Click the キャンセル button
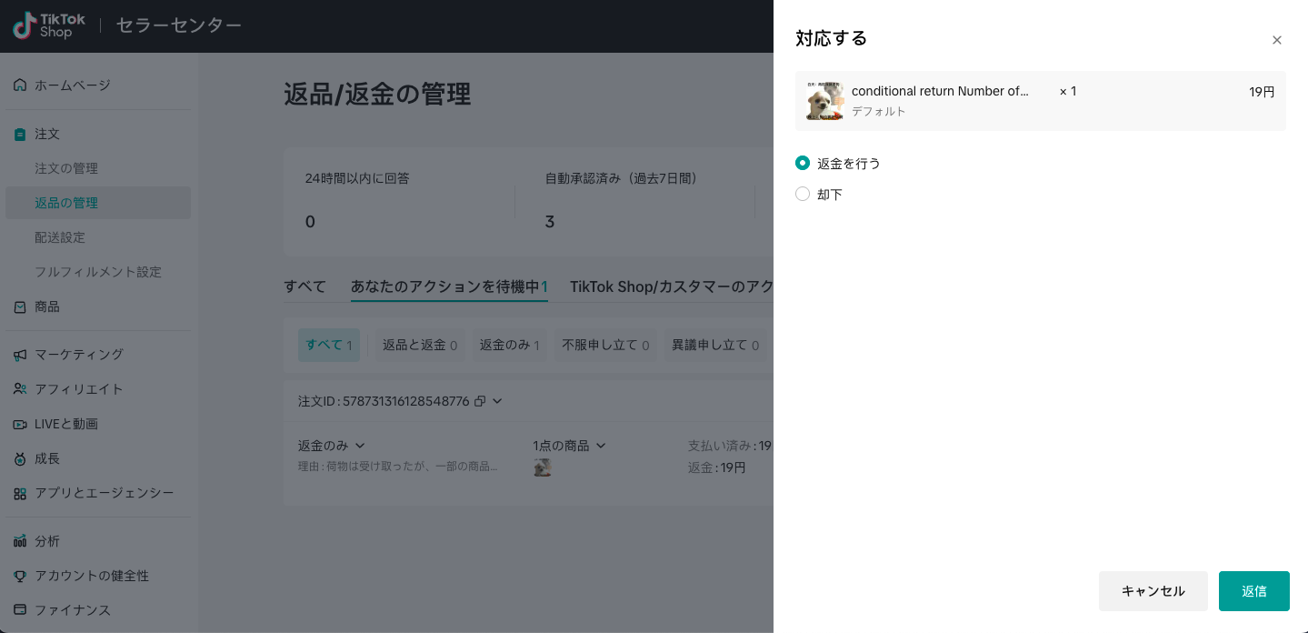 tap(1153, 590)
